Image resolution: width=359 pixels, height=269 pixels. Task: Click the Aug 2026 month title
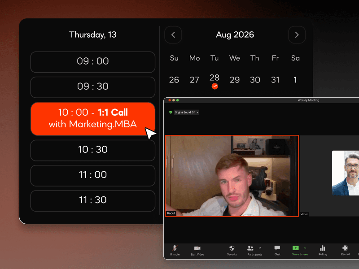(x=235, y=35)
